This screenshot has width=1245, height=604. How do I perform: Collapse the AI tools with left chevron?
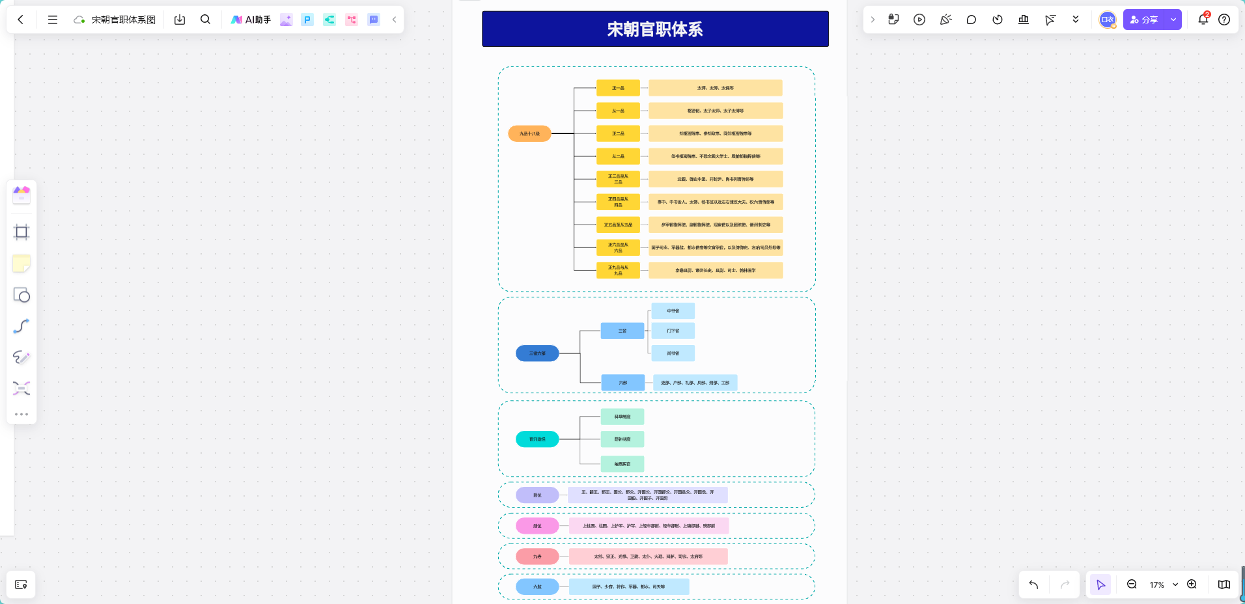pos(394,20)
